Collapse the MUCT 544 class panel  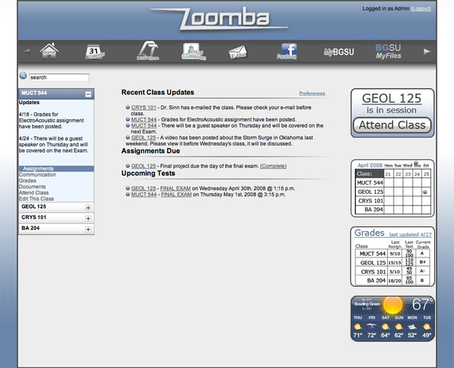(x=88, y=95)
